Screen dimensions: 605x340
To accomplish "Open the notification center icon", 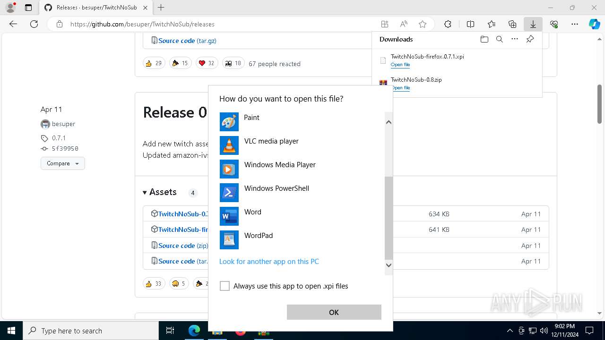I will point(589,331).
